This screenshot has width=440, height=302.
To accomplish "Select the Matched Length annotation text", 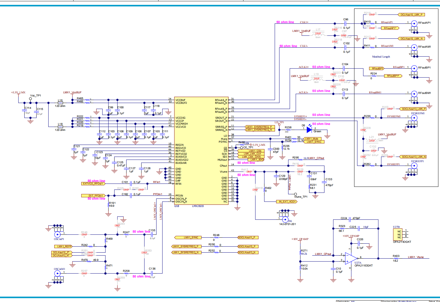I will tap(381, 57).
